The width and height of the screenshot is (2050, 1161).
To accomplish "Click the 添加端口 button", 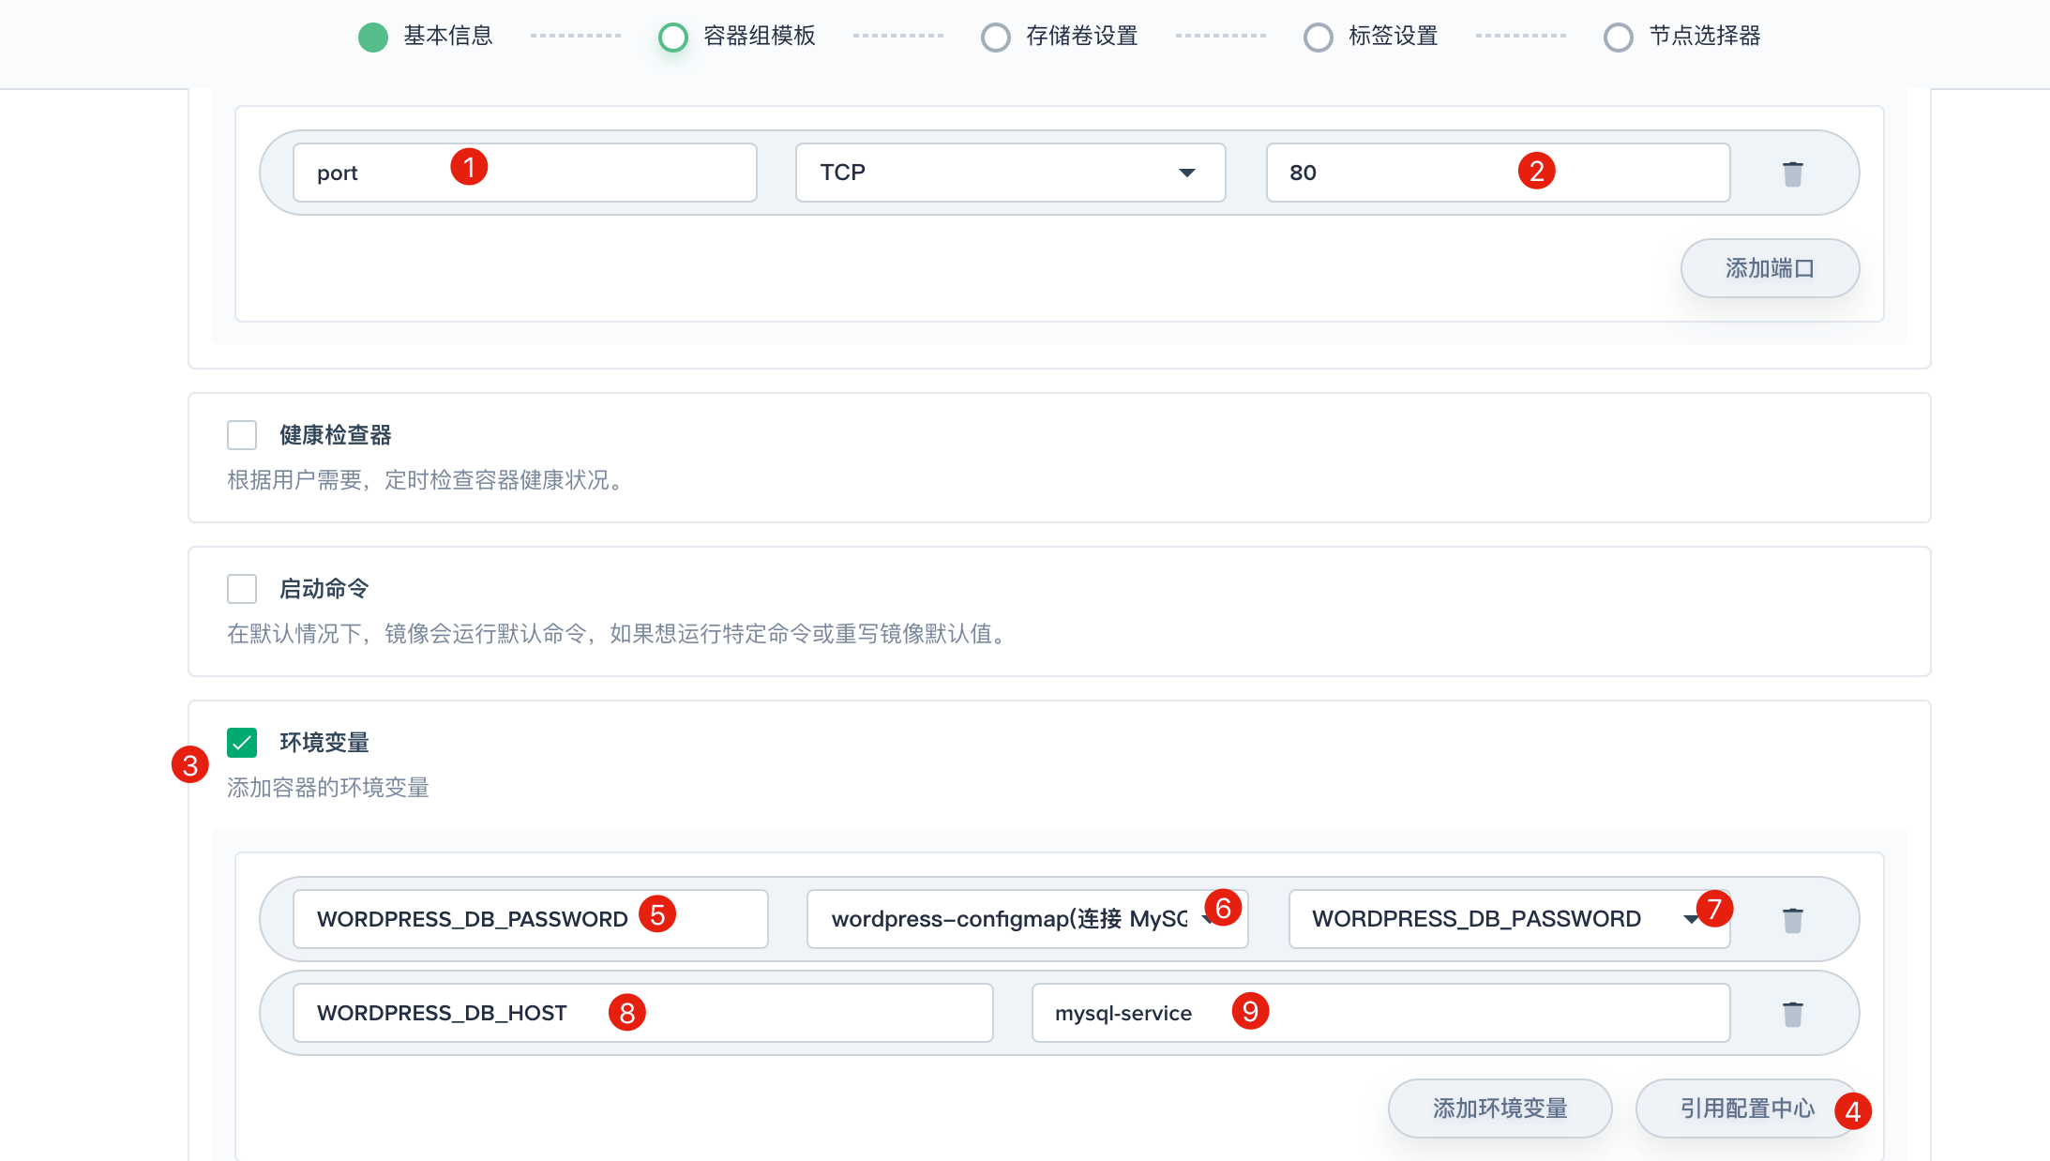I will (1769, 268).
